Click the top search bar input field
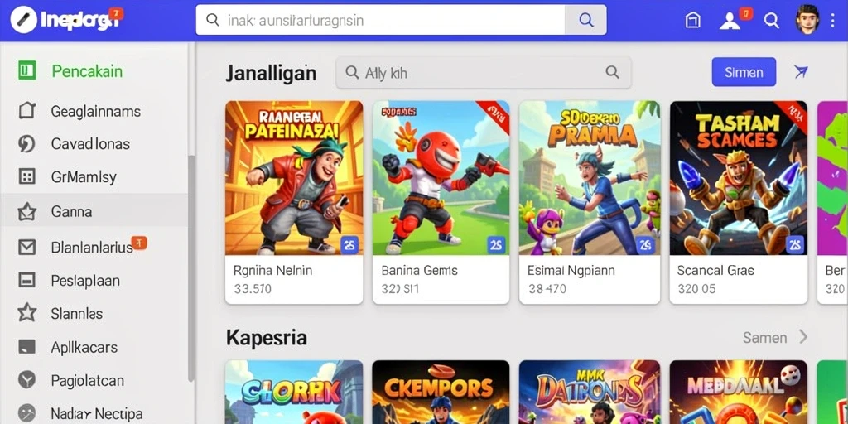 (380, 20)
